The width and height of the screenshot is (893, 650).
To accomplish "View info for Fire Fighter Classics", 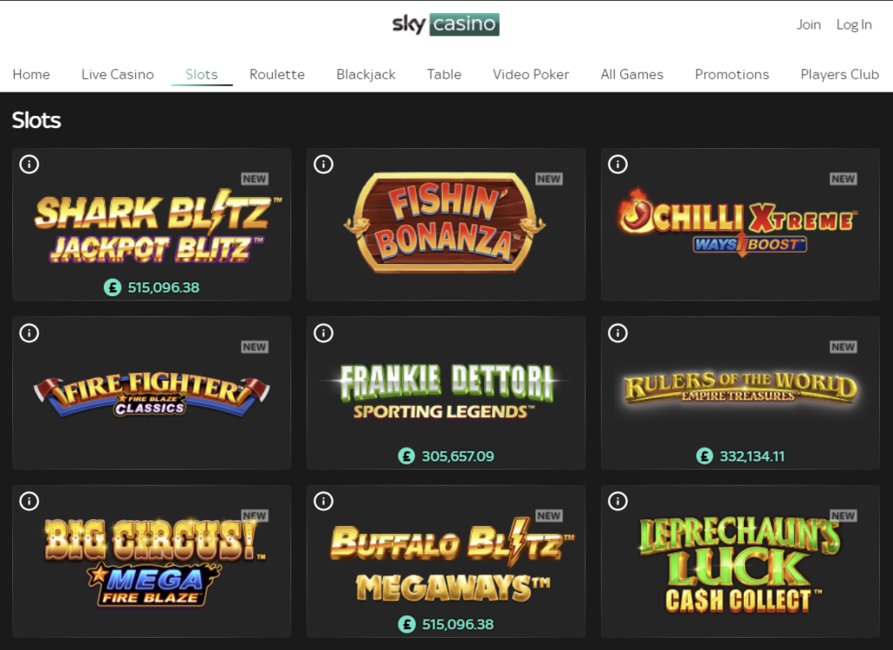I will click(29, 333).
